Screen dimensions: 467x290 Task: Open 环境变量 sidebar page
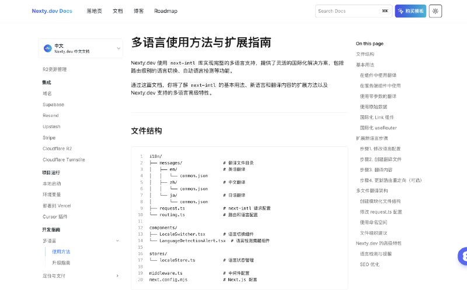[x=52, y=194]
